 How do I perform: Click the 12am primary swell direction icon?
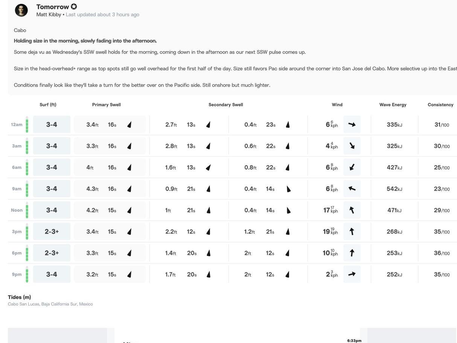pos(129,125)
